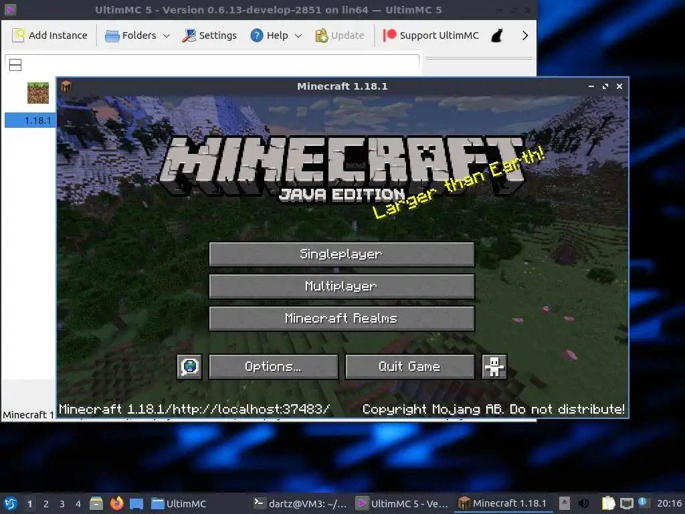Image resolution: width=685 pixels, height=514 pixels.
Task: Open file manager from taskbar
Action: [96, 503]
